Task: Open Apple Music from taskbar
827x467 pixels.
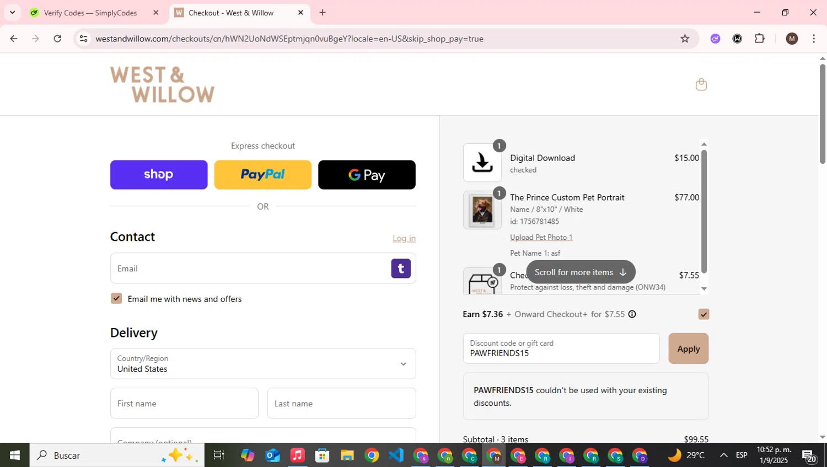Action: (297, 455)
